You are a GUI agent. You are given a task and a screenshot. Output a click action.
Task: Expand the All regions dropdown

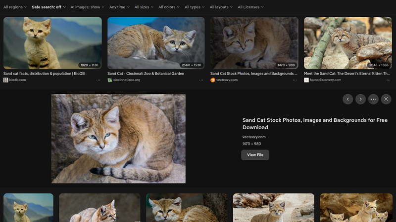click(15, 7)
